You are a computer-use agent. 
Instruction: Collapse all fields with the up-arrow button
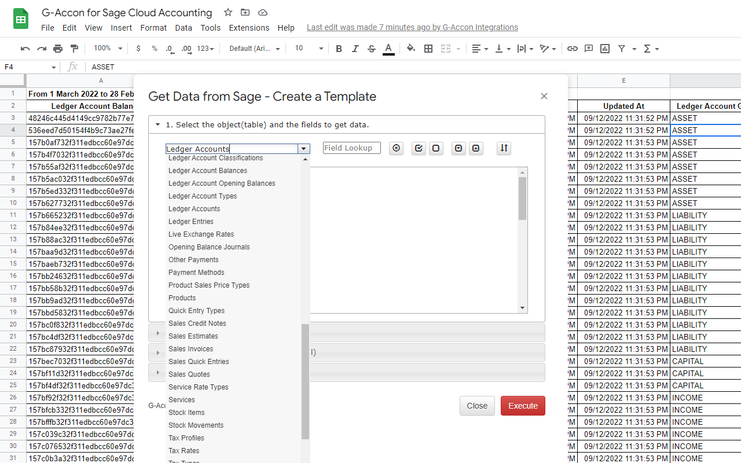[x=475, y=148]
